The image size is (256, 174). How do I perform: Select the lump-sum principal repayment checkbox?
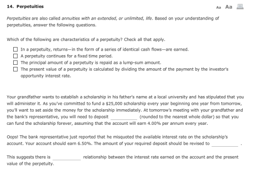[x=16, y=62]
